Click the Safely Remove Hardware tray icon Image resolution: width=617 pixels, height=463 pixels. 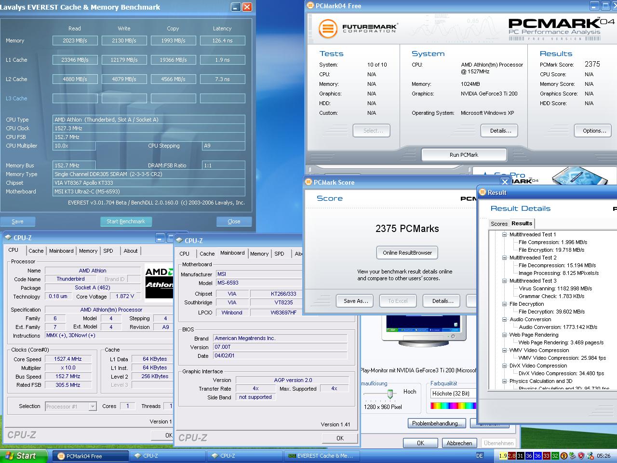point(572,456)
